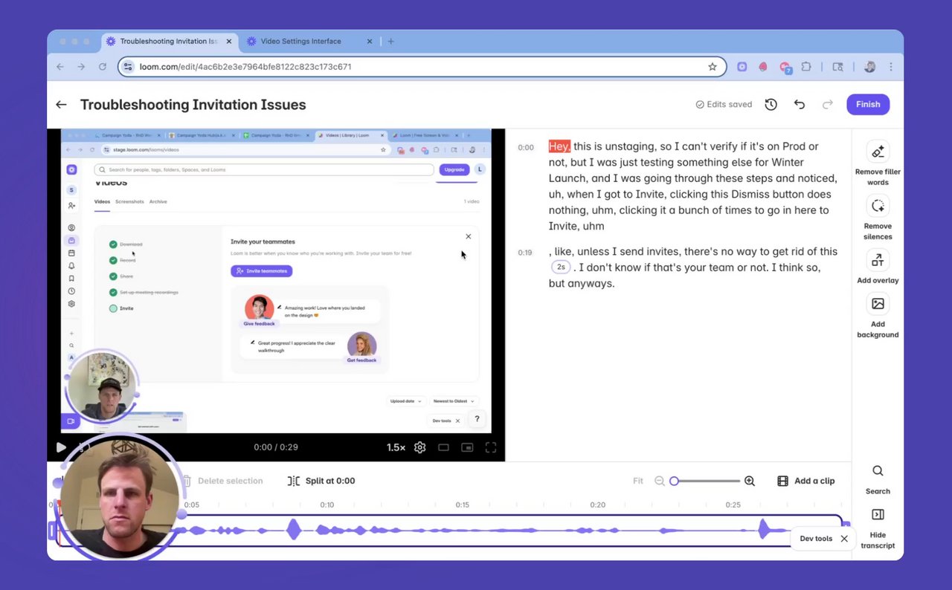This screenshot has height=590, width=952.
Task: Bookmark this page with the star
Action: pos(713,67)
